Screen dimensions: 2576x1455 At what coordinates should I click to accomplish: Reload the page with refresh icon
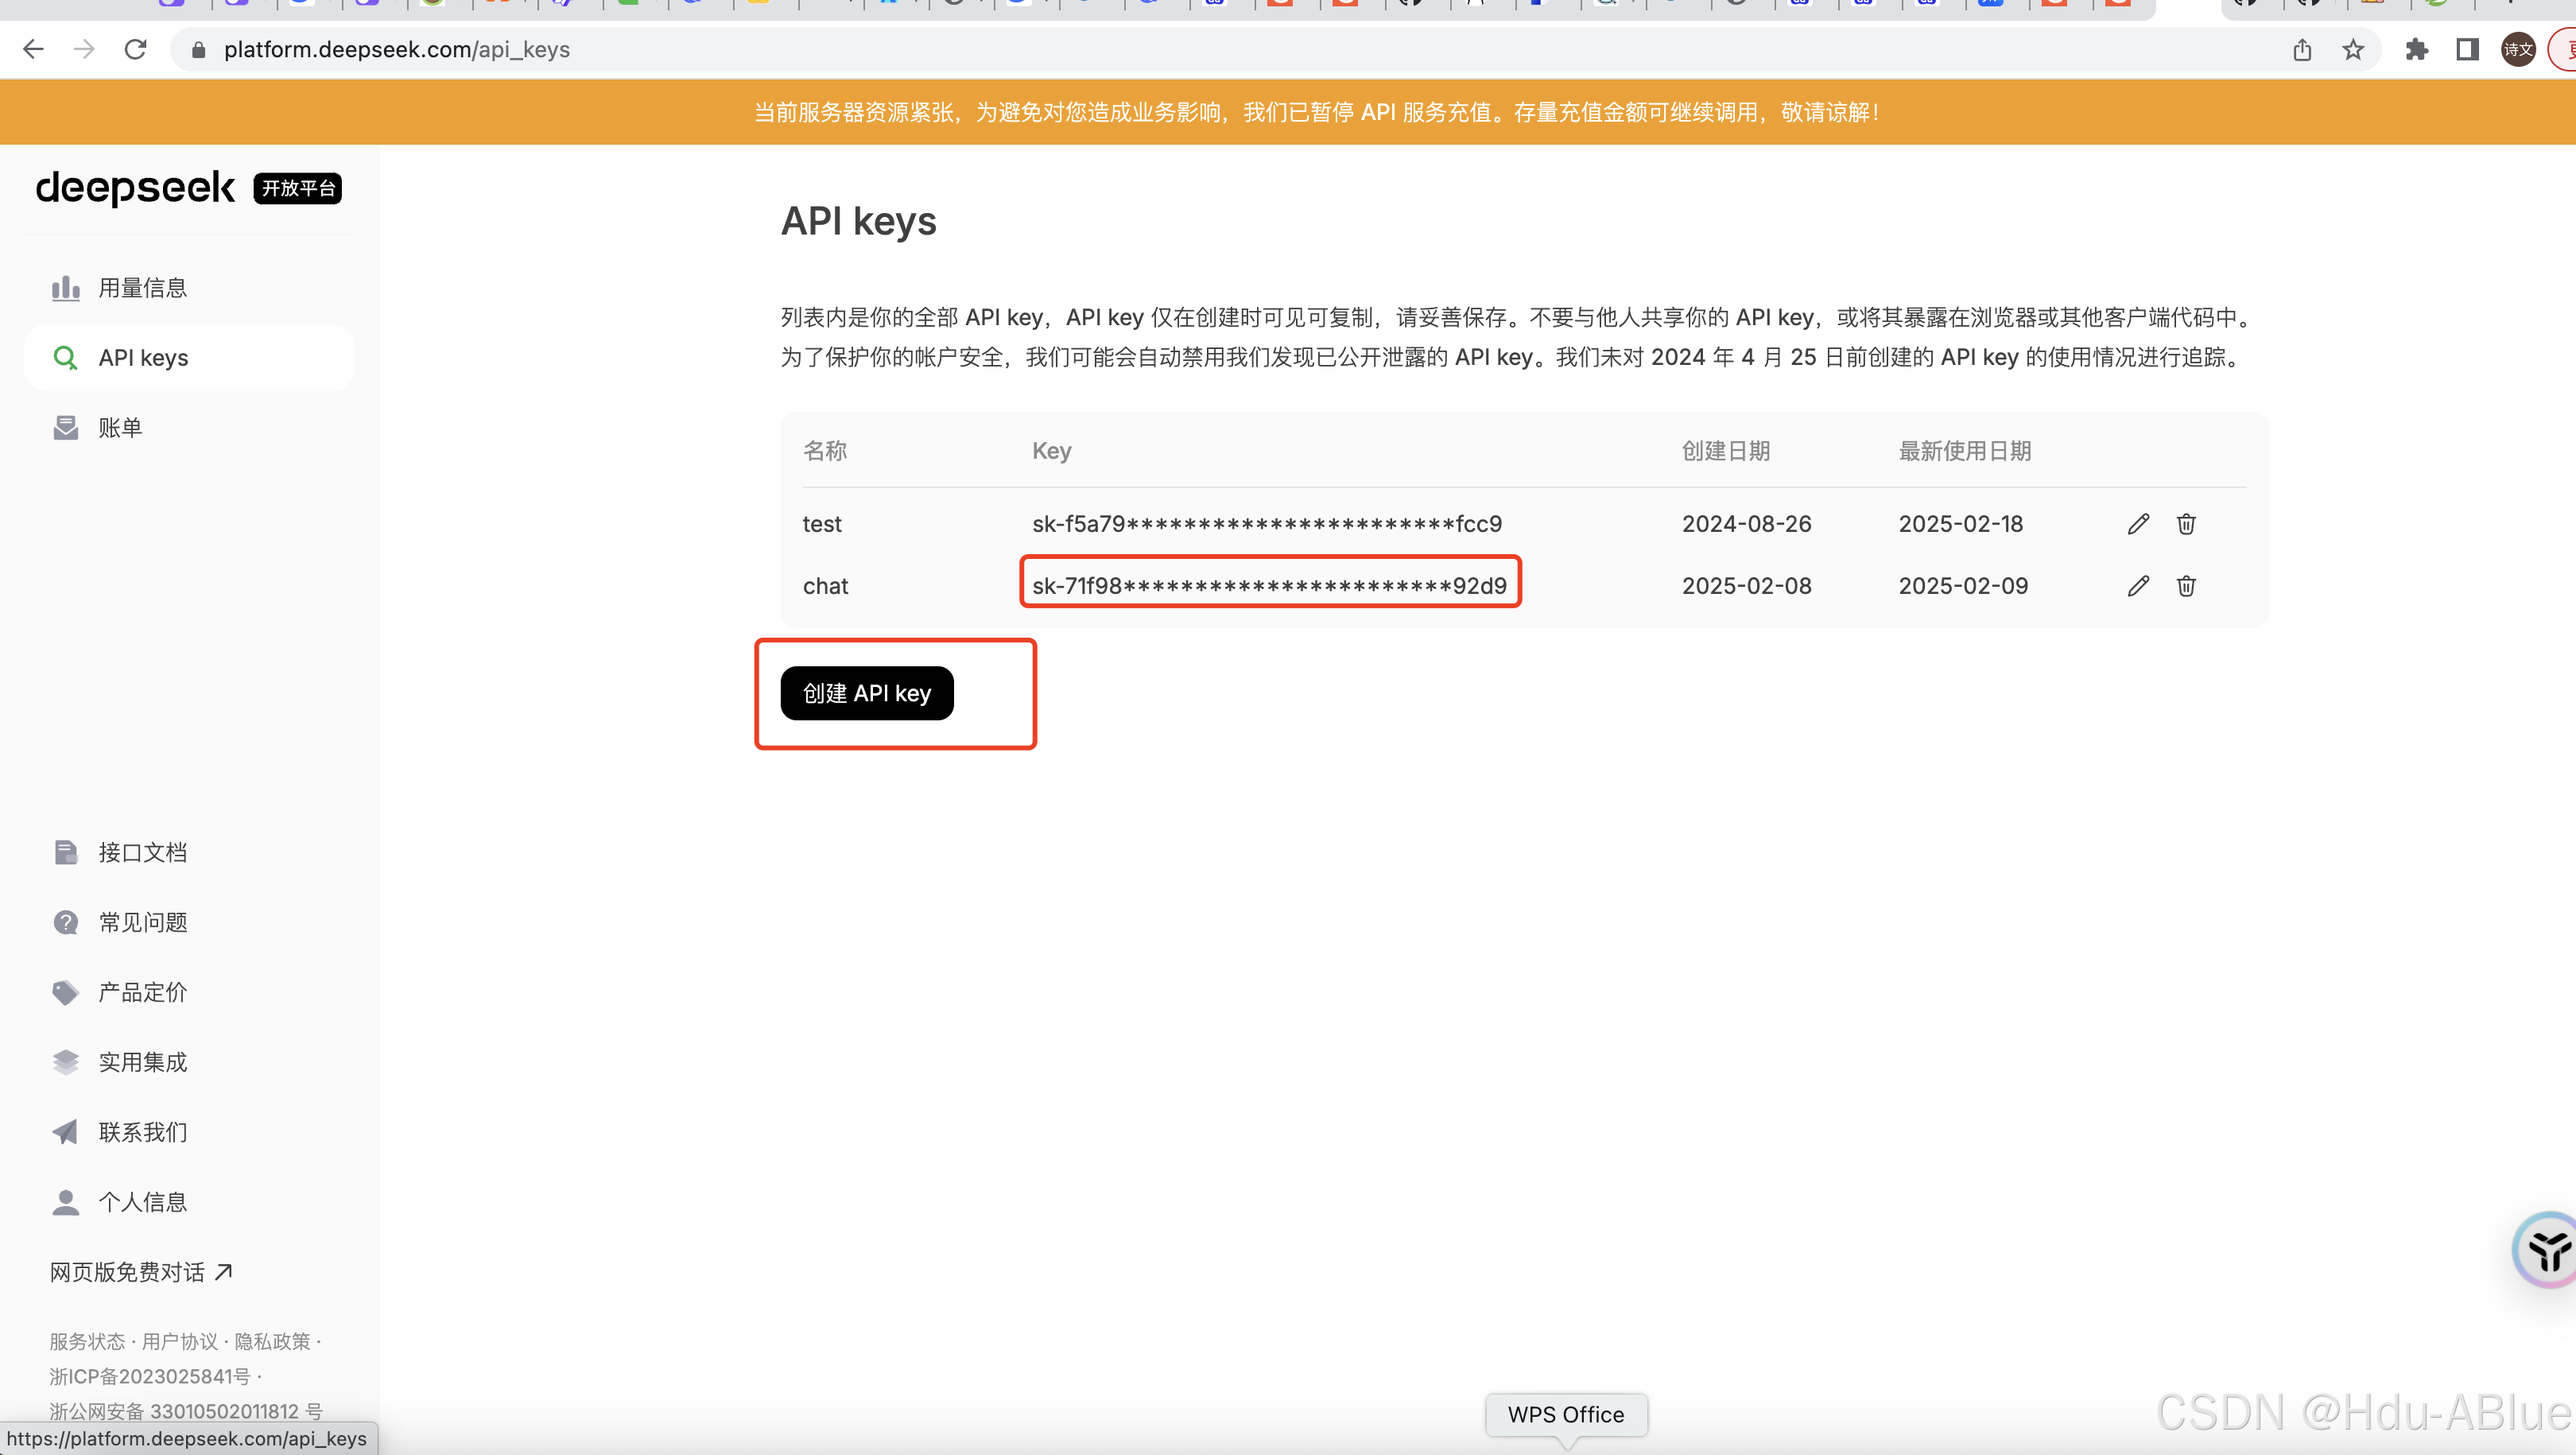(136, 50)
